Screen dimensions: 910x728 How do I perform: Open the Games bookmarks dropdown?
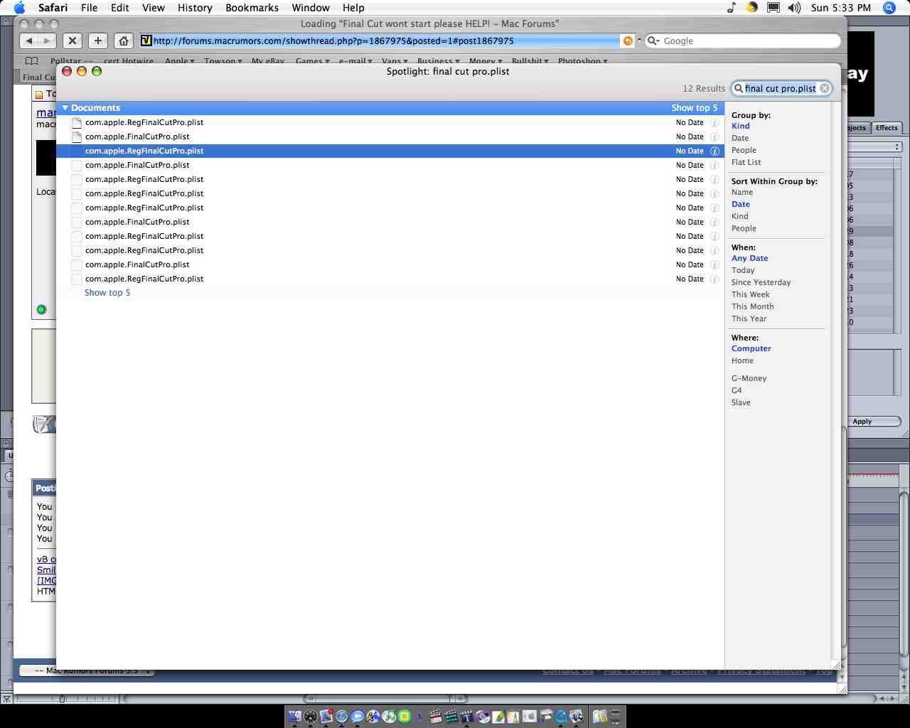pos(312,61)
